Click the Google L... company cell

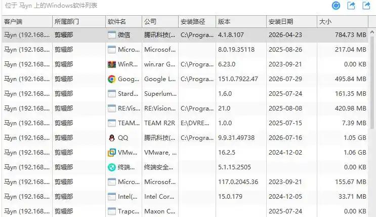point(160,79)
